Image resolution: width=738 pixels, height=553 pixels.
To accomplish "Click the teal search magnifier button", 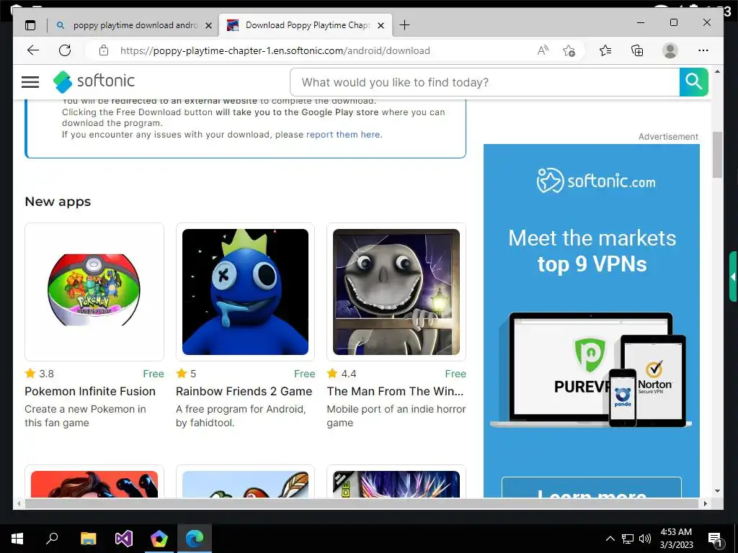I will [694, 82].
